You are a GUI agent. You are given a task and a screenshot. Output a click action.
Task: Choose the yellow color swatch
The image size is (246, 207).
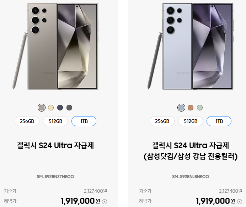[x=51, y=108]
